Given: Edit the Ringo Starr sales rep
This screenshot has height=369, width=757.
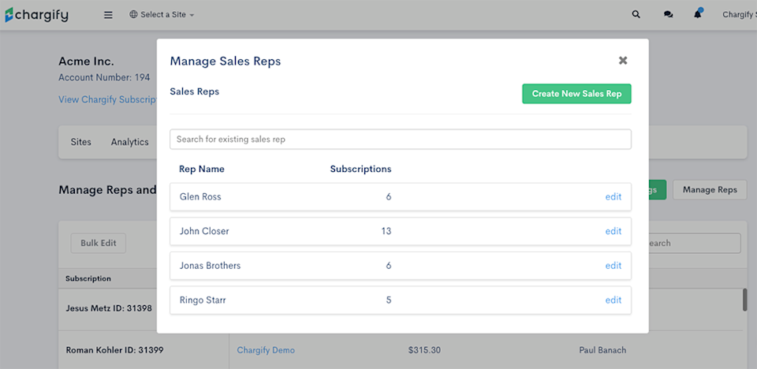Looking at the screenshot, I should pos(613,300).
